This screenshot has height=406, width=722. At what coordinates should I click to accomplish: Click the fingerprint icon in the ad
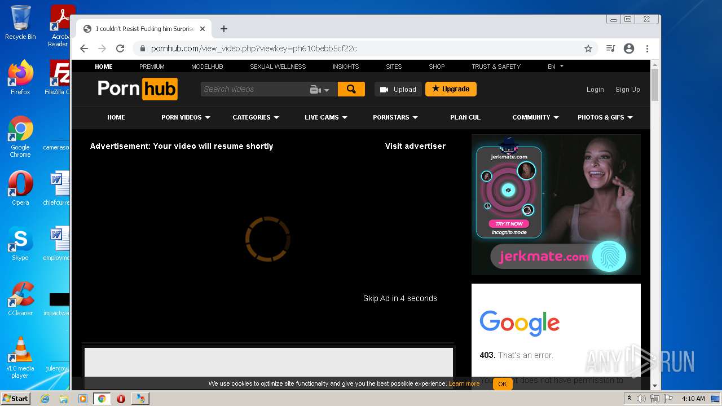pyautogui.click(x=609, y=257)
